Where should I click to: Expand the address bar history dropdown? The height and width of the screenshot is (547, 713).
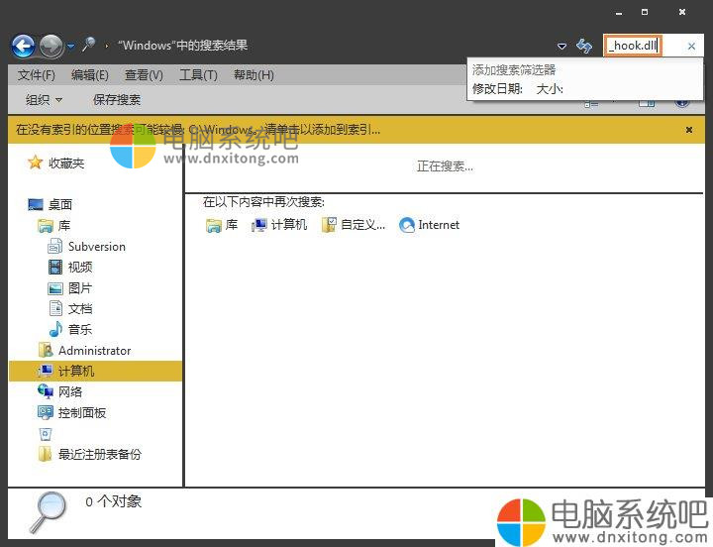pos(562,46)
